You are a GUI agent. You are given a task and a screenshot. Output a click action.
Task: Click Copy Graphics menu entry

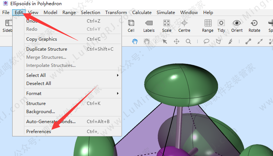pos(42,39)
